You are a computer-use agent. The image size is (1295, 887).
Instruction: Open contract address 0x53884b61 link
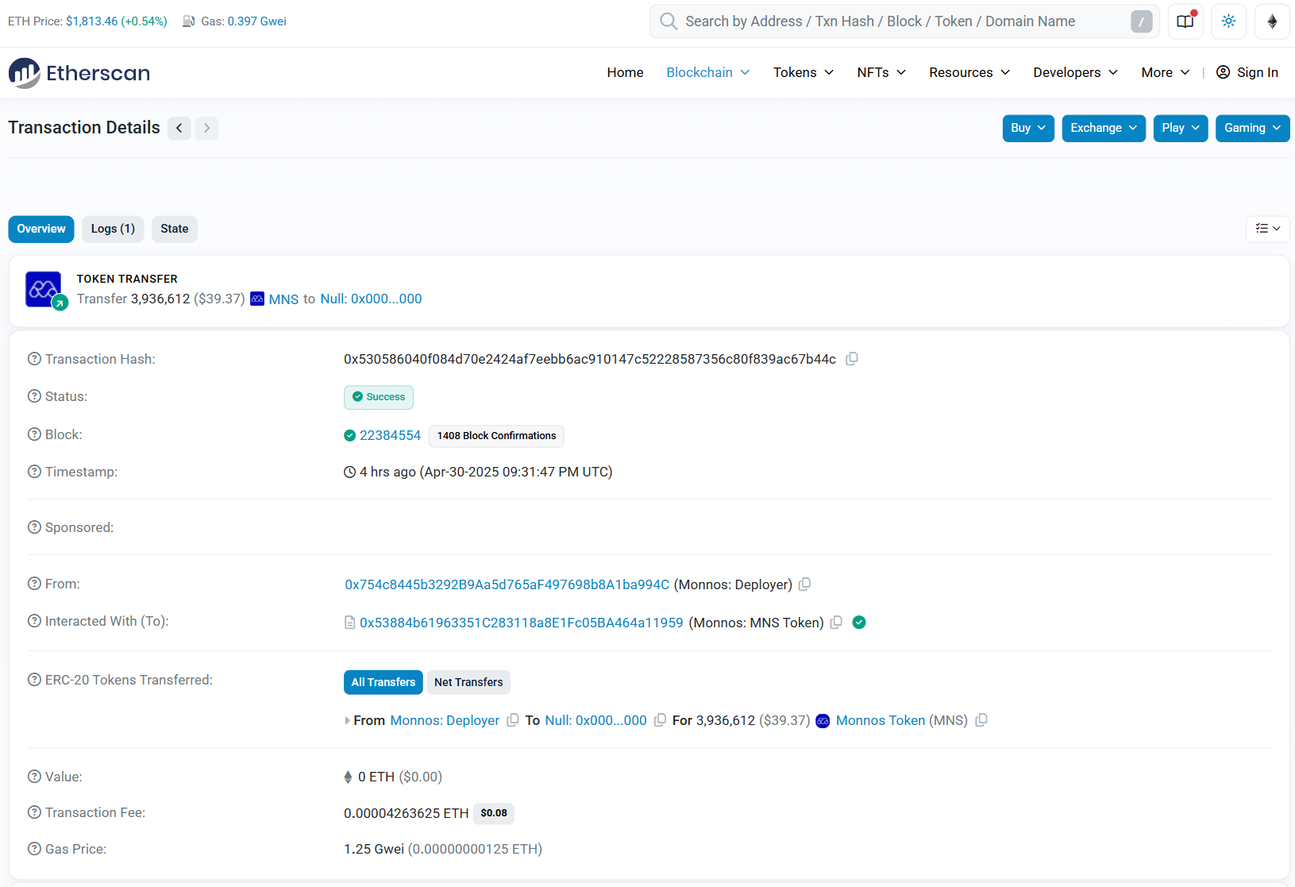tap(522, 623)
